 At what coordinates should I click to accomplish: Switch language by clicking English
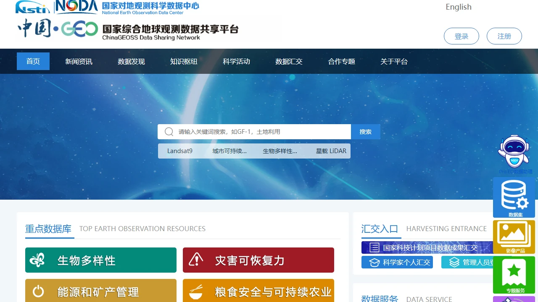(x=458, y=7)
